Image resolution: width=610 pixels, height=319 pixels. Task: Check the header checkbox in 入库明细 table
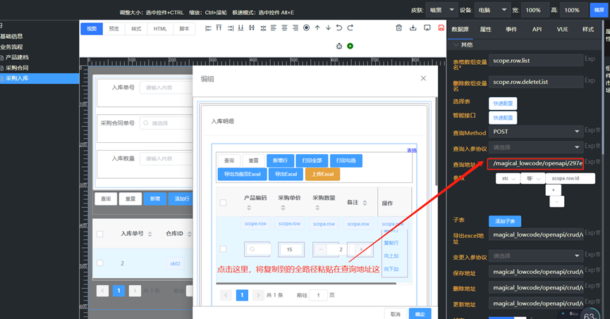point(224,202)
